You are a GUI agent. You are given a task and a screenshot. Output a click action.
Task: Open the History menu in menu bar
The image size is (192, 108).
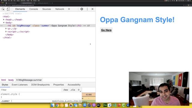pos(18,1)
